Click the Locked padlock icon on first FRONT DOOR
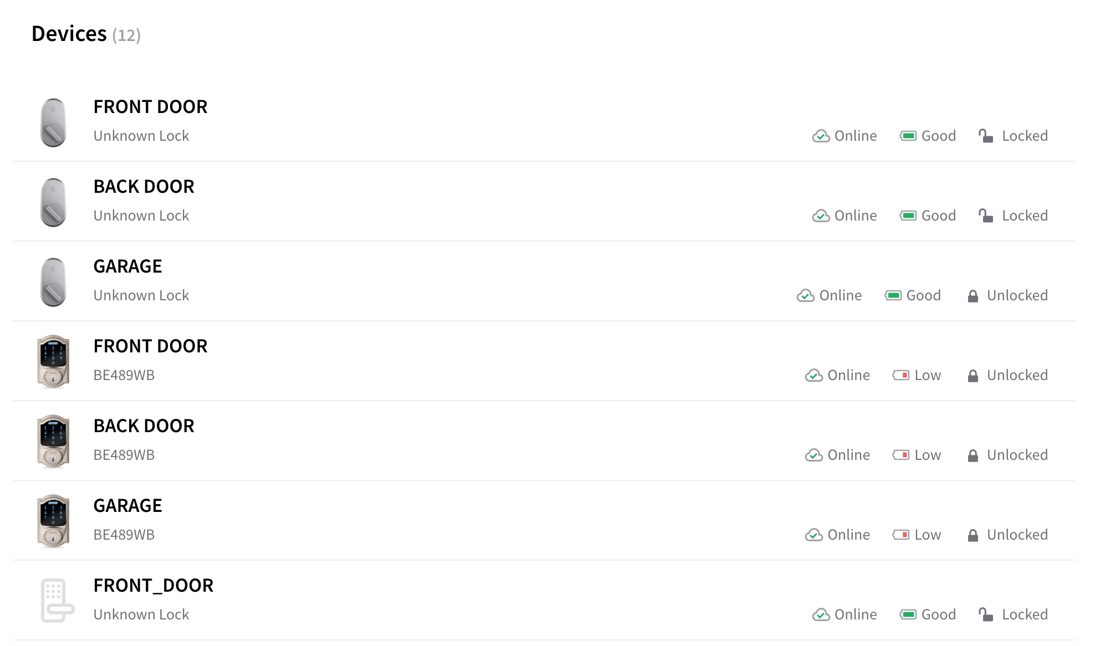1095x646 pixels. (x=986, y=136)
